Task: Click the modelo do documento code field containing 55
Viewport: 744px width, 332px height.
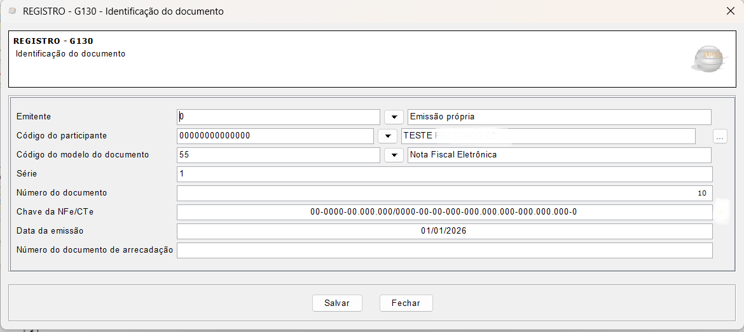Action: point(279,155)
